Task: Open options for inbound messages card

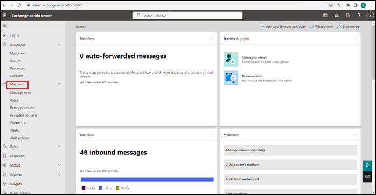Action: [x=212, y=135]
